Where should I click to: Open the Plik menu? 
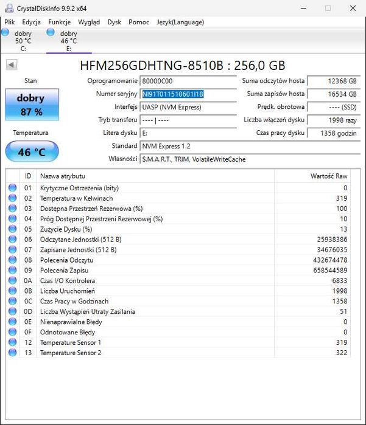point(10,22)
